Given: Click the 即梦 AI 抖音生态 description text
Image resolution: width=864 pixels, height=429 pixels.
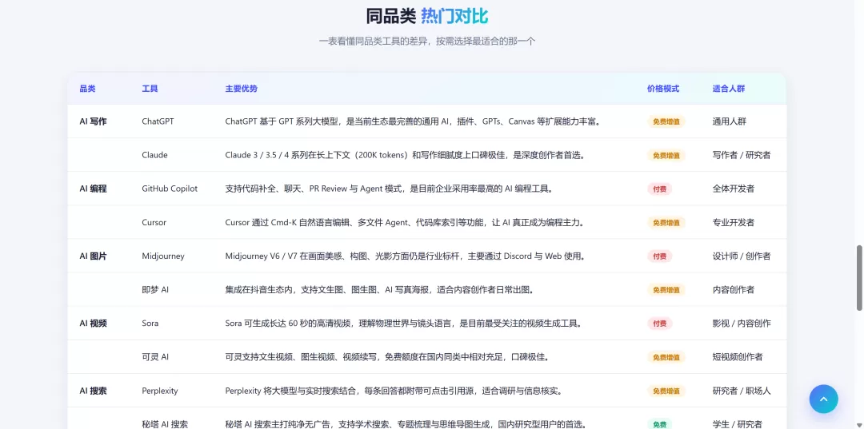Looking at the screenshot, I should pos(379,290).
